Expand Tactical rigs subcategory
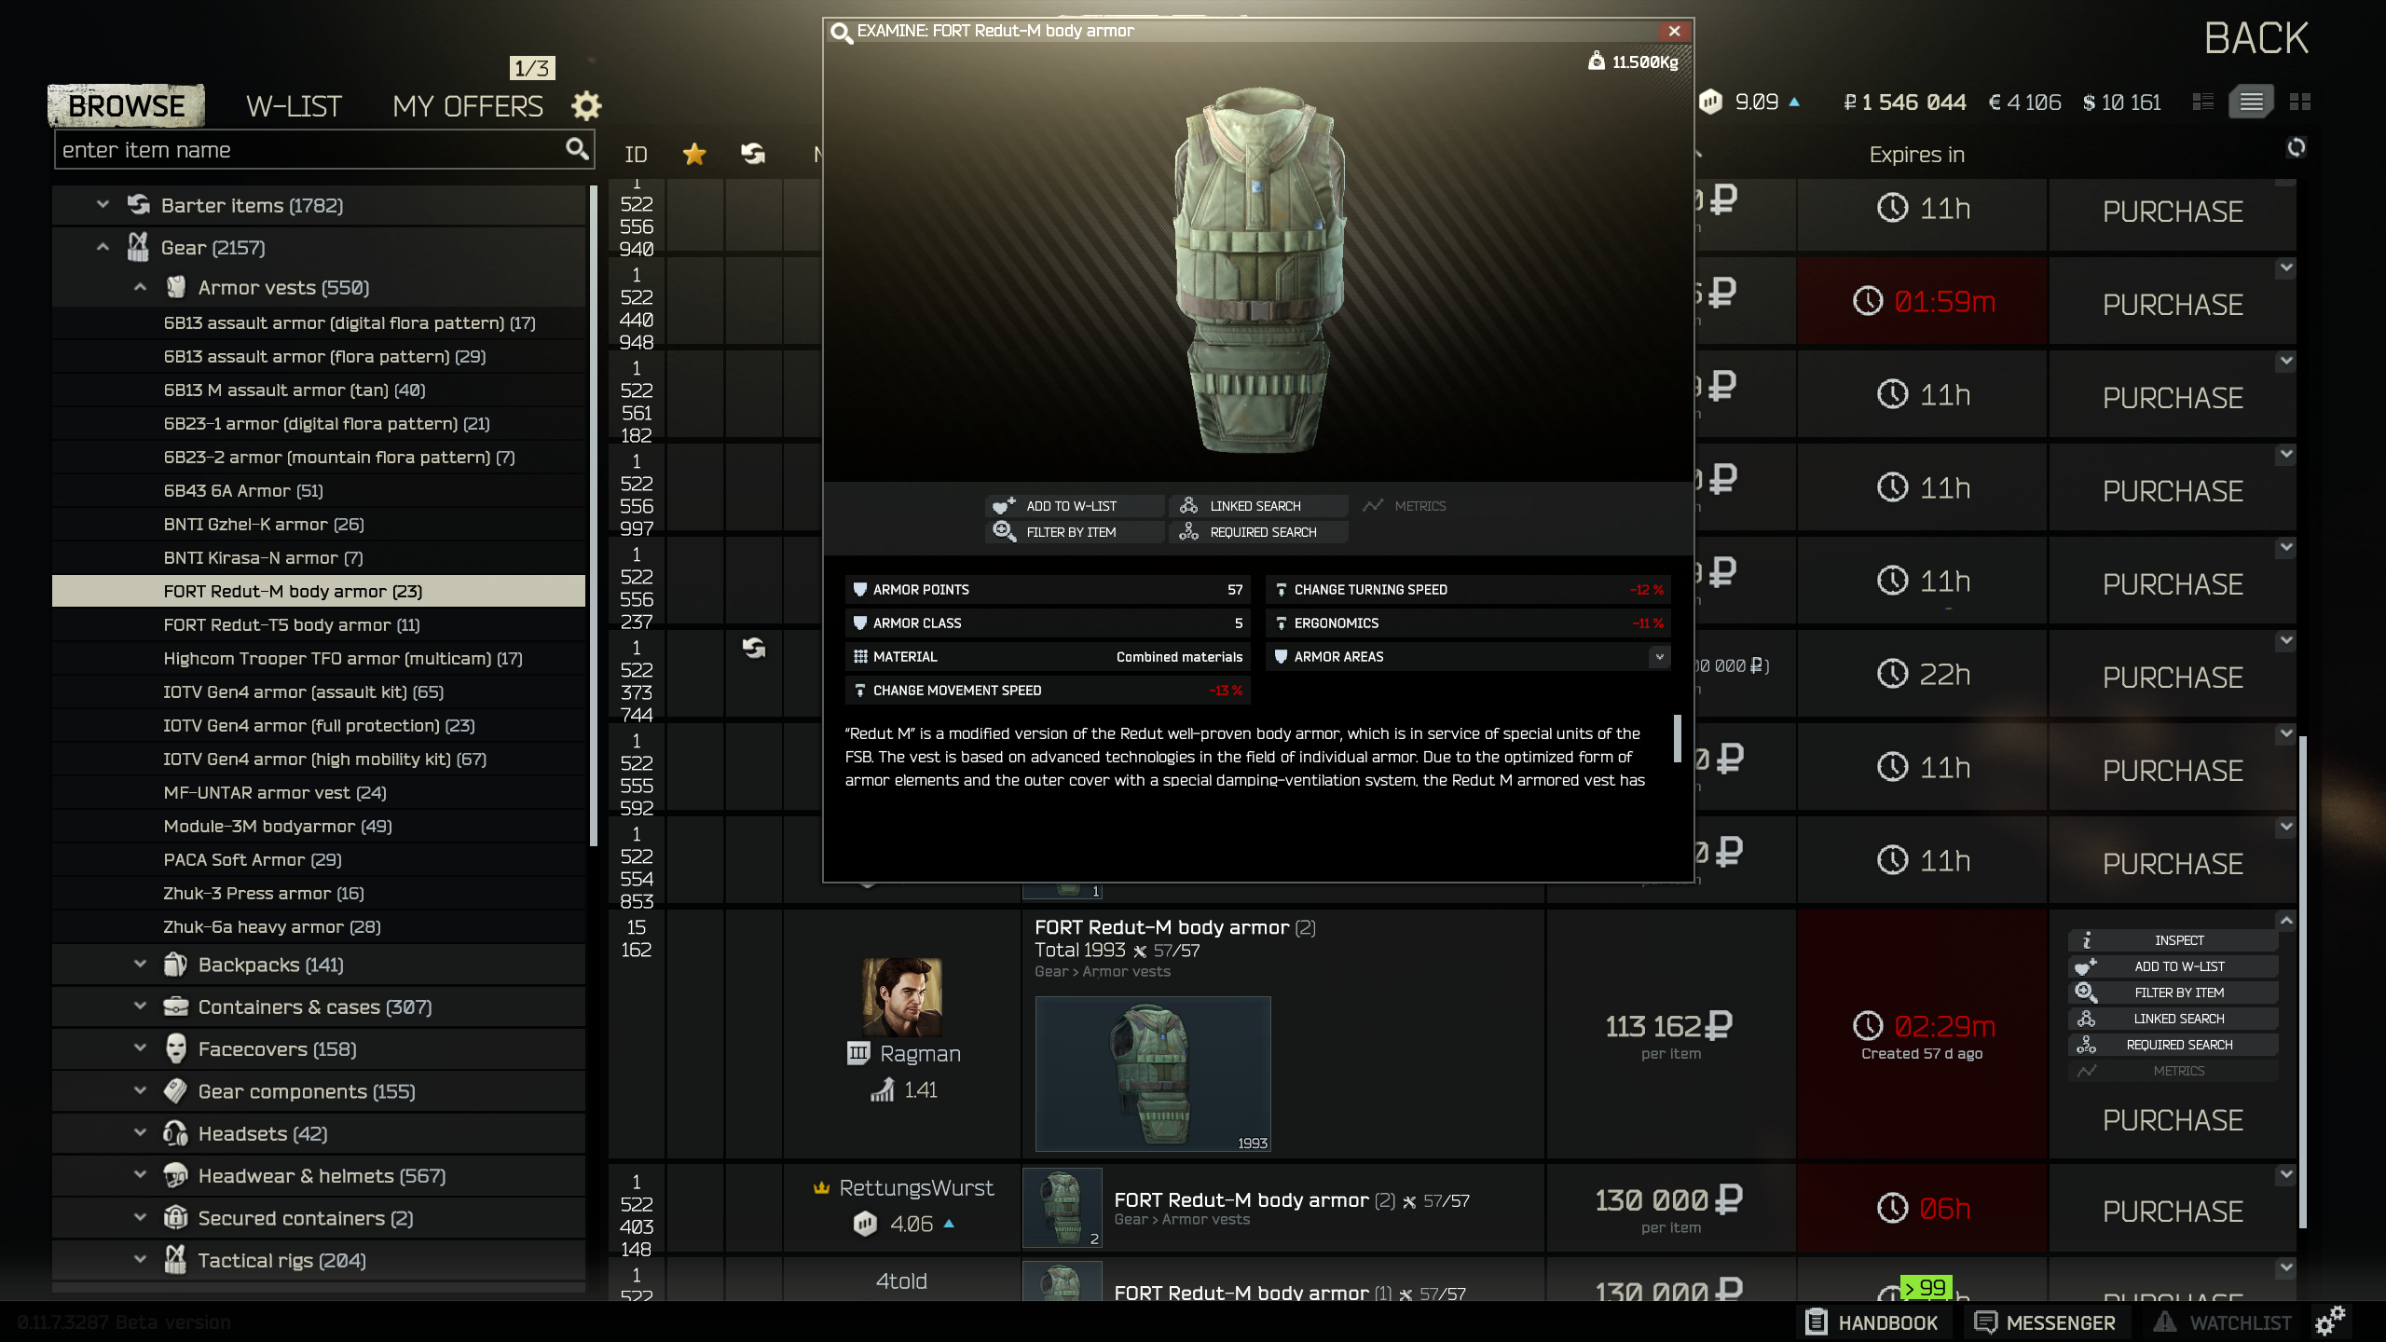 (x=141, y=1260)
